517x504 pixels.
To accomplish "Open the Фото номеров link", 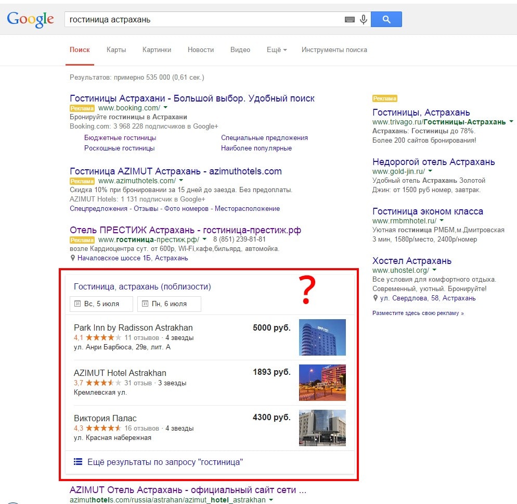I will (x=186, y=209).
